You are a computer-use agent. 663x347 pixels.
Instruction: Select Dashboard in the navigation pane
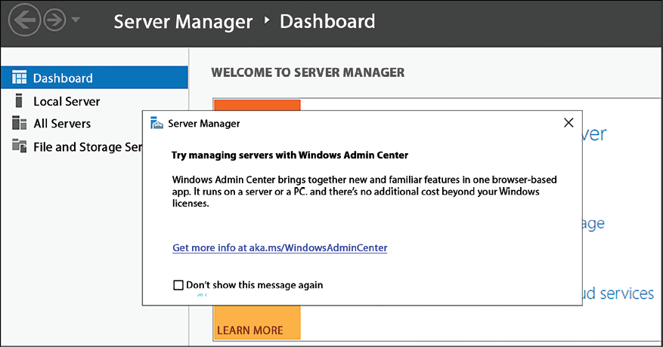94,77
